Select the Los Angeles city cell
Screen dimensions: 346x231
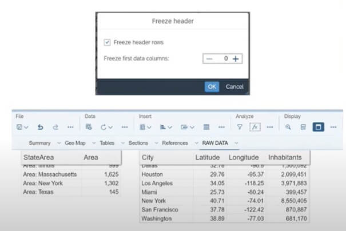coord(157,183)
